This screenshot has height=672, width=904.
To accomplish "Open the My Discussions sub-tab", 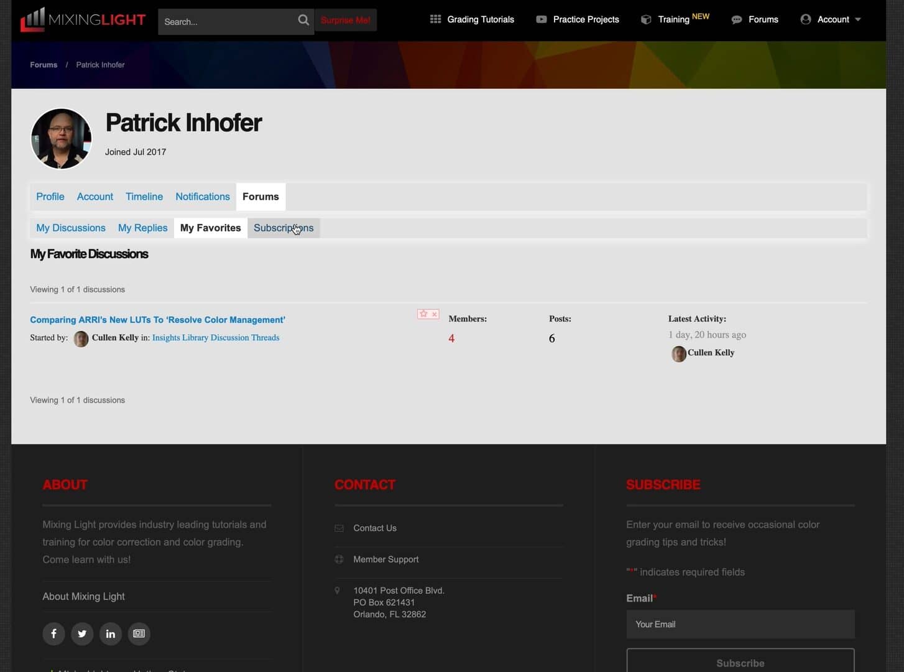I will coord(71,228).
